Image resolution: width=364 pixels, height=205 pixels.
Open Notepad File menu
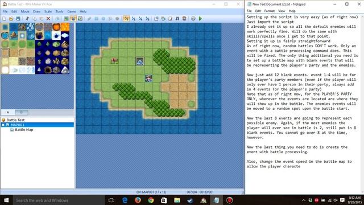pos(249,11)
